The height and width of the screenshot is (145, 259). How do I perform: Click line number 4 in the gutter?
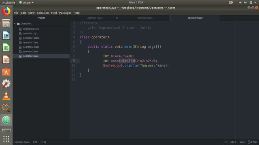click(x=74, y=37)
